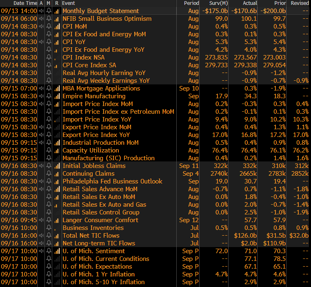Toggle the alert bell for Capacity Utilization
The height and width of the screenshot is (287, 311).
tap(49, 150)
